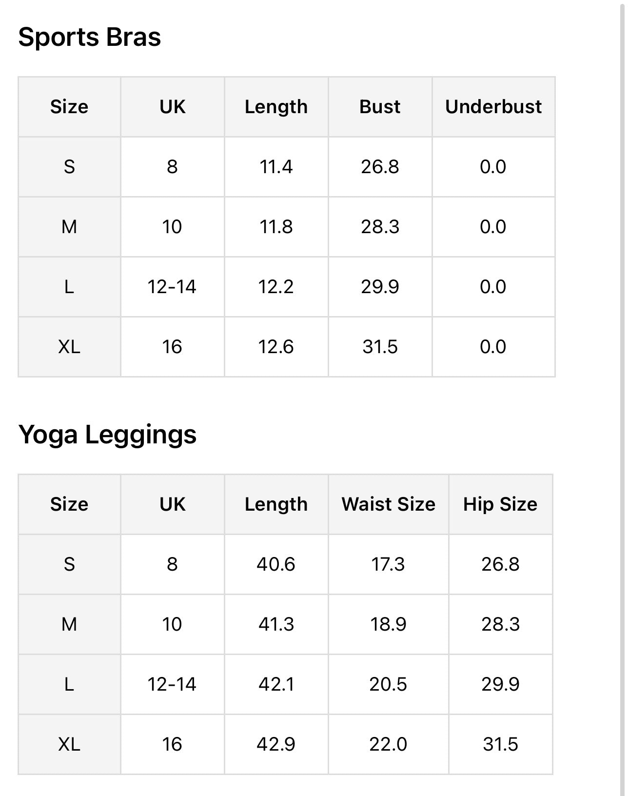Click the 20.5 waist size value

388,684
